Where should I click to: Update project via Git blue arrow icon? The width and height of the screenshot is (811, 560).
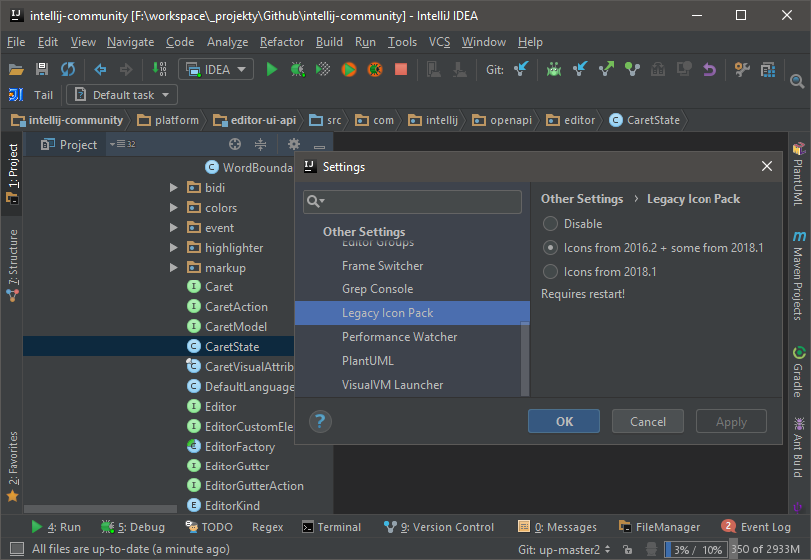[521, 69]
